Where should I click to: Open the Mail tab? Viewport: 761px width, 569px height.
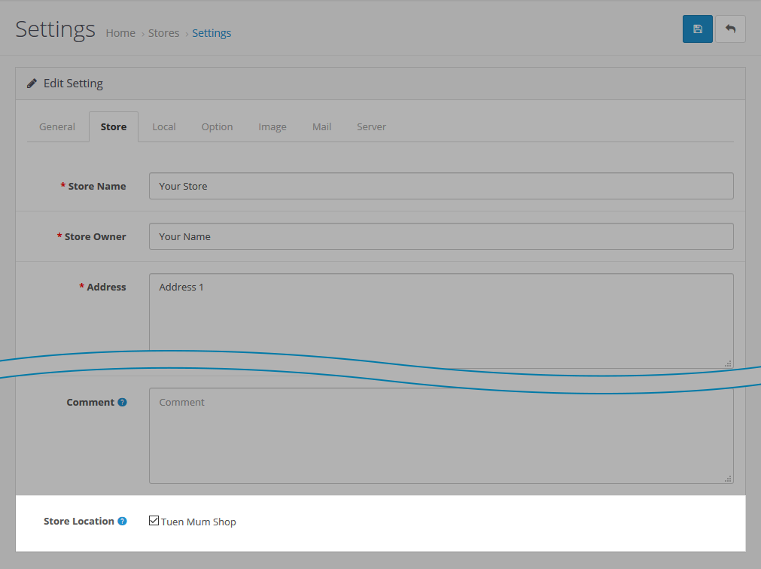[321, 126]
